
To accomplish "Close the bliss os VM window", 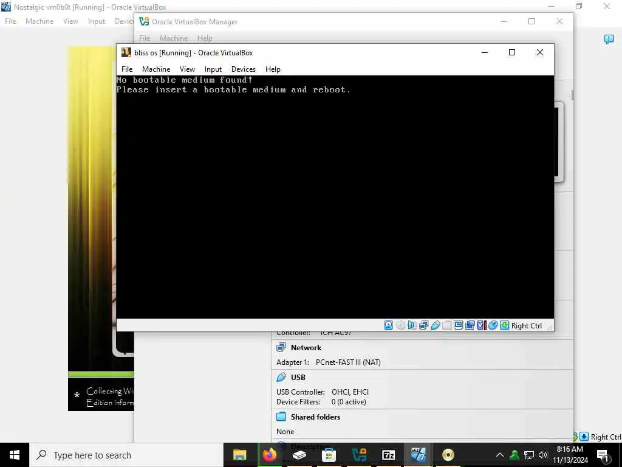I will 540,52.
